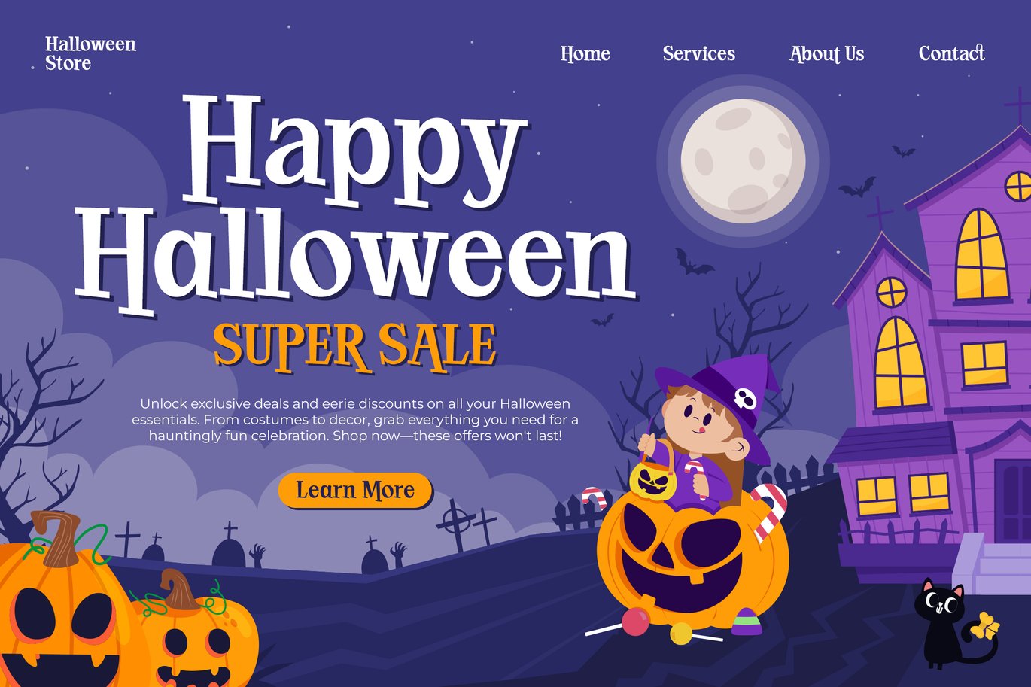Screen dimensions: 1031x687
Task: Click the striped candy cane beside the pumpkin
Action: click(x=769, y=512)
